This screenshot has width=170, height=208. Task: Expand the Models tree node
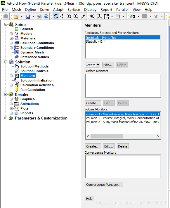pos(11,34)
